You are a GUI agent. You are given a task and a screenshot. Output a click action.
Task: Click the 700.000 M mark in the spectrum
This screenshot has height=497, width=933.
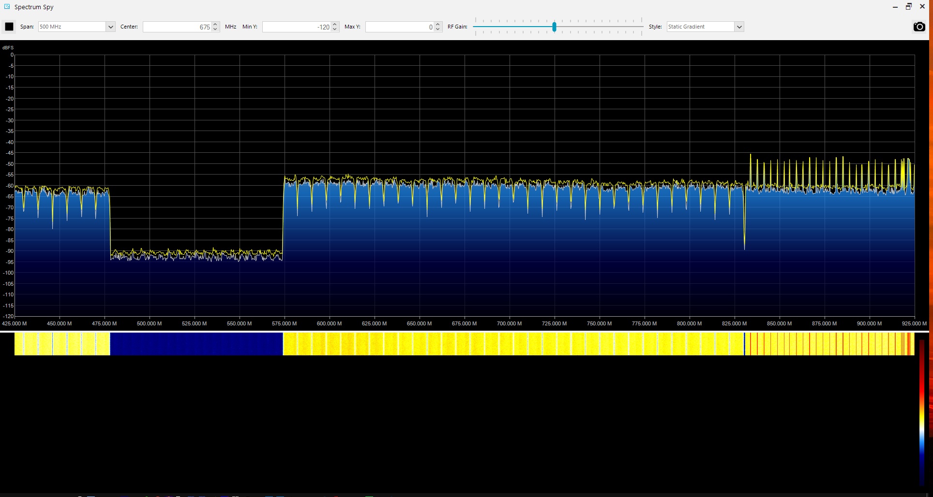[x=509, y=323]
